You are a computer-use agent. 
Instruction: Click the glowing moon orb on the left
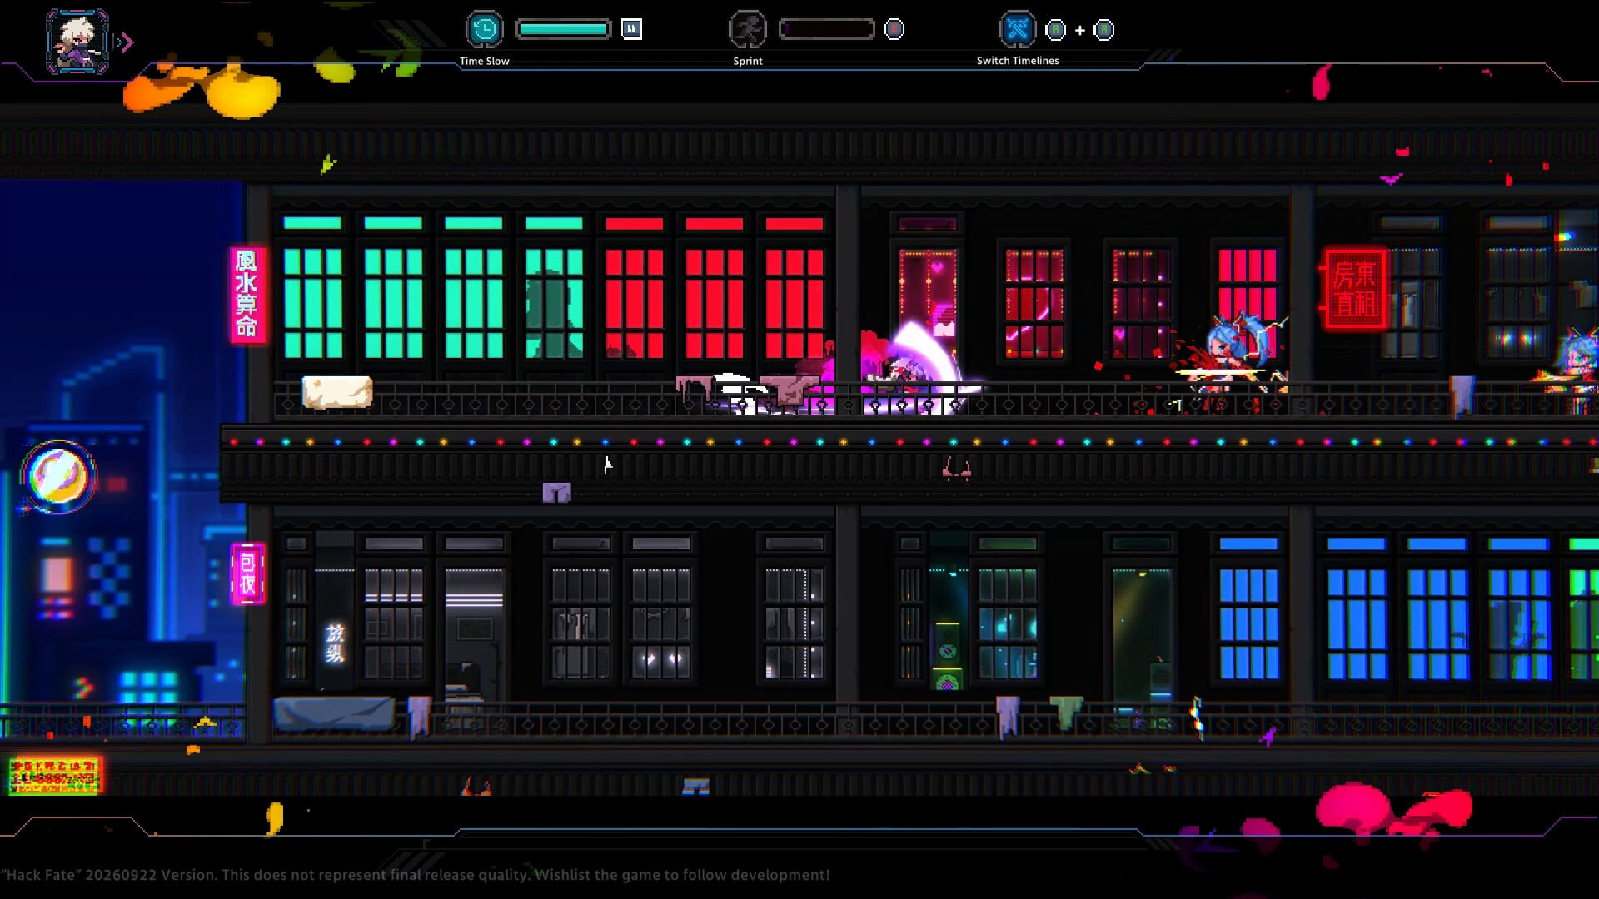[58, 477]
